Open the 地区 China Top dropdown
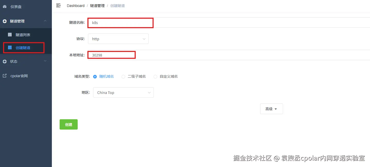The width and height of the screenshot is (370, 167). (123, 92)
